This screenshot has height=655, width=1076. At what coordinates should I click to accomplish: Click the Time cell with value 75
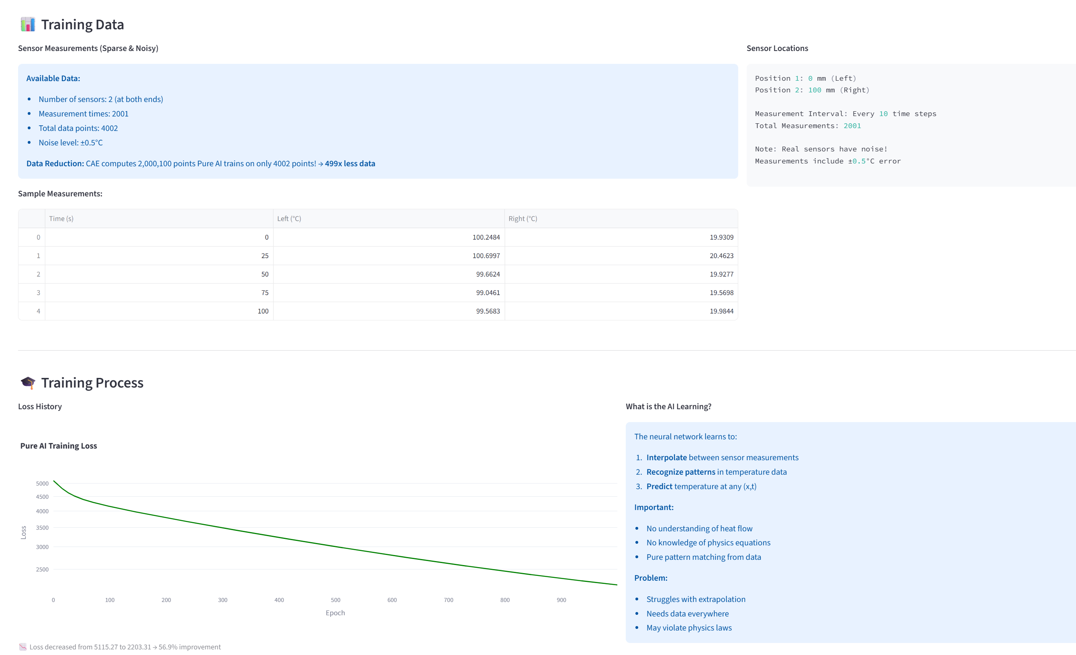click(265, 293)
